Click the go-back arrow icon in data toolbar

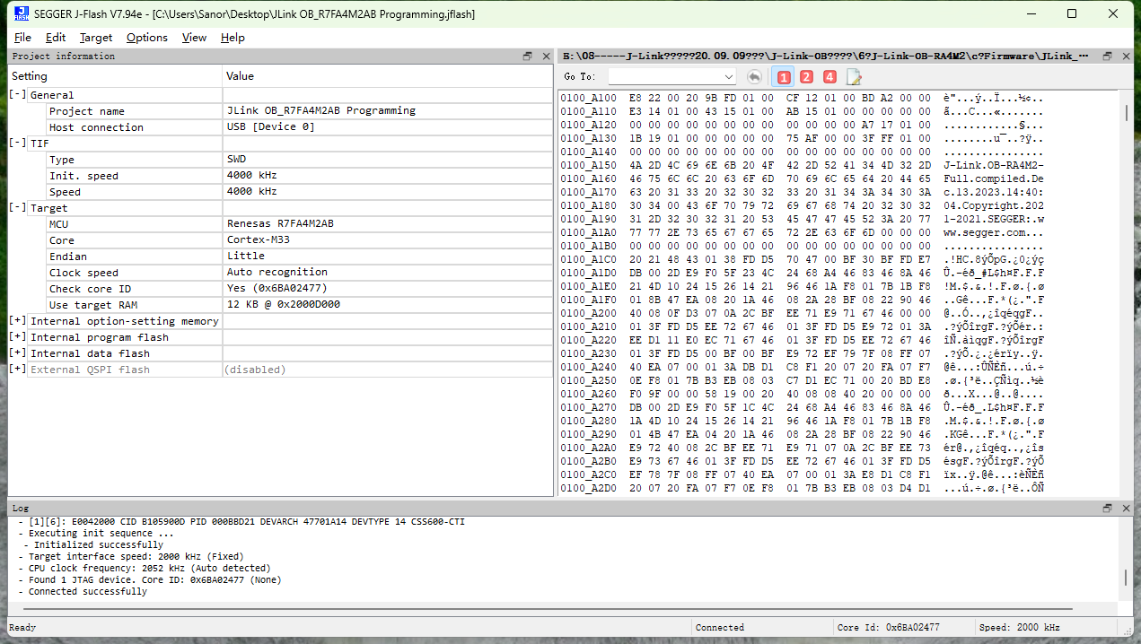pos(755,77)
